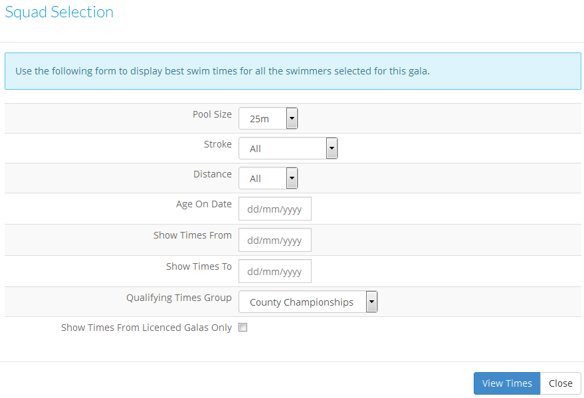This screenshot has width=584, height=398.
Task: Click the arrow on Qualifying Times Group selector
Action: 371,302
